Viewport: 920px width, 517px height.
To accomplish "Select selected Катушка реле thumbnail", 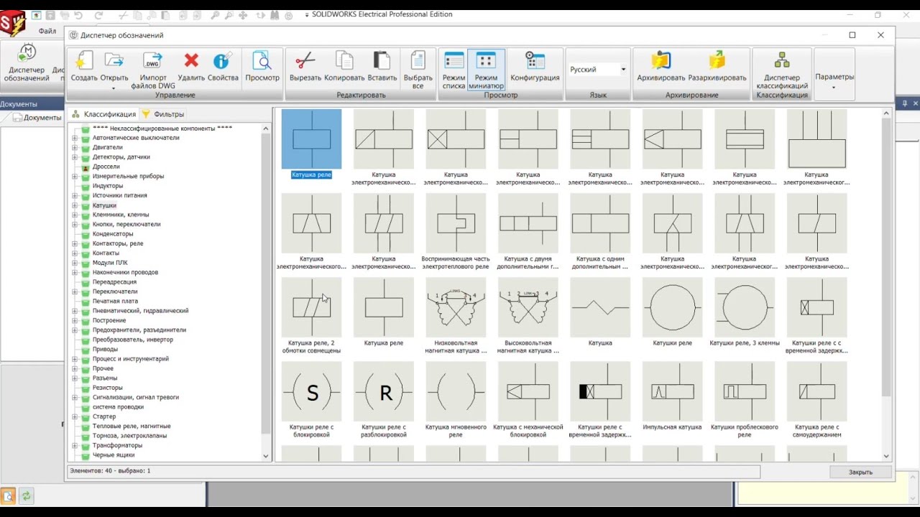I will (311, 144).
